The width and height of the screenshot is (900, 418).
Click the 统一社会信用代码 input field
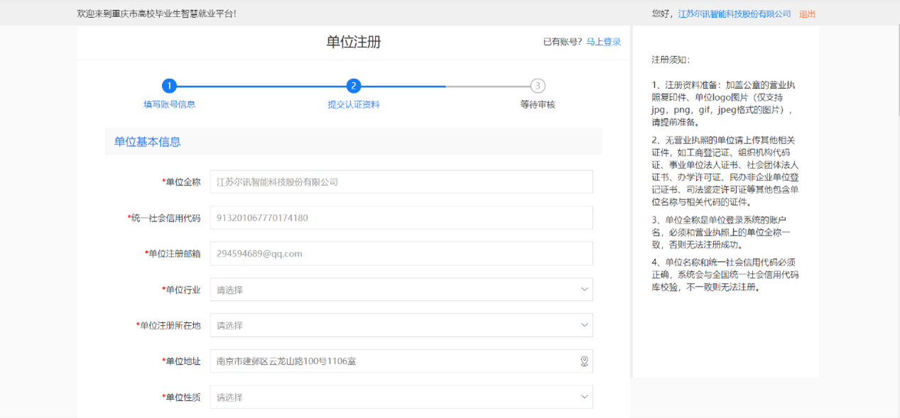[401, 218]
